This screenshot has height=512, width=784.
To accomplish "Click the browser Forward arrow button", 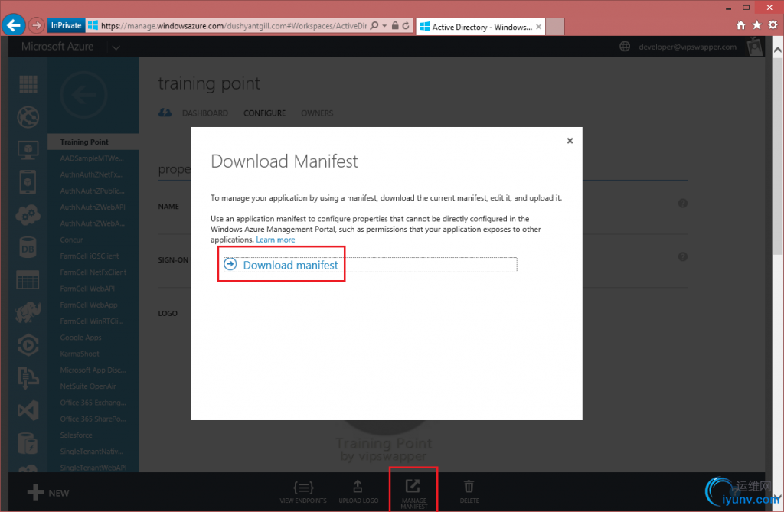I will point(37,25).
